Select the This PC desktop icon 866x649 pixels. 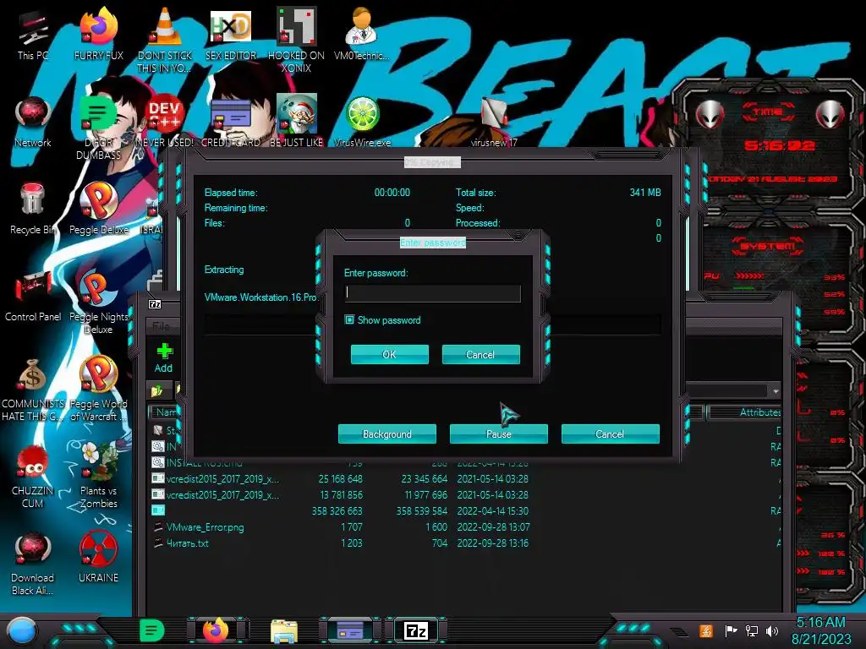[33, 35]
